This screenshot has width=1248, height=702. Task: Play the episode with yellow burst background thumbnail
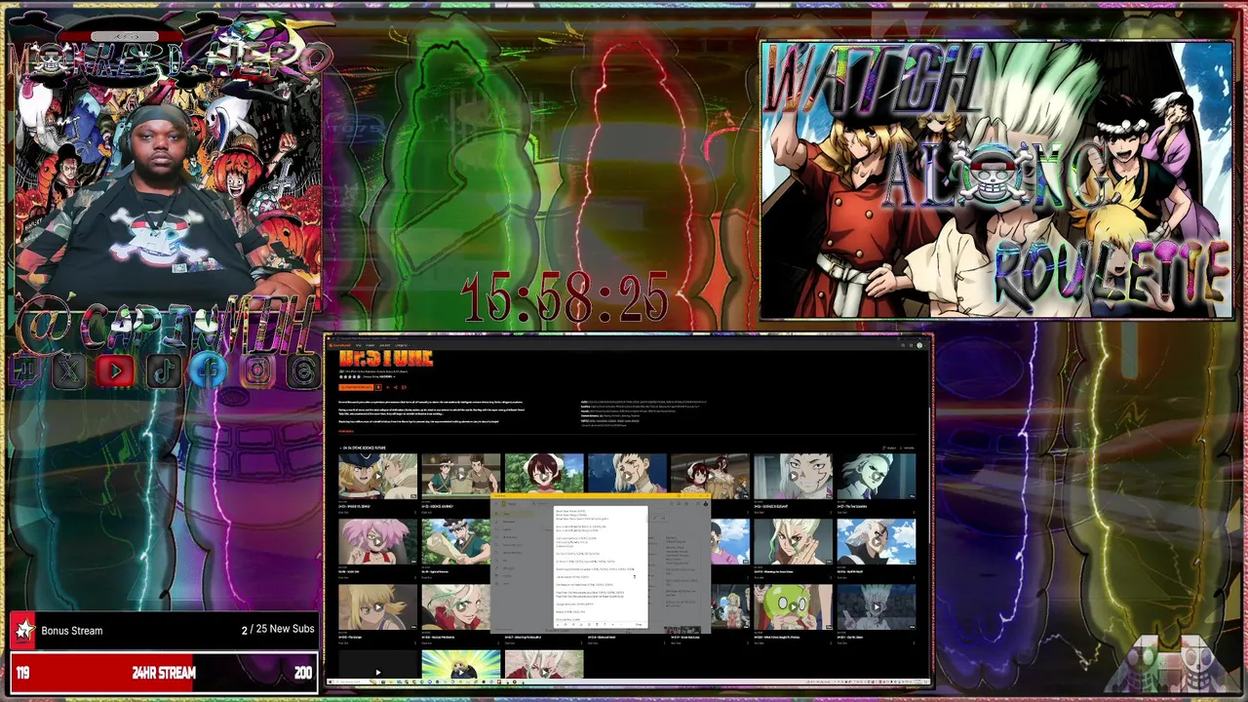point(461,664)
